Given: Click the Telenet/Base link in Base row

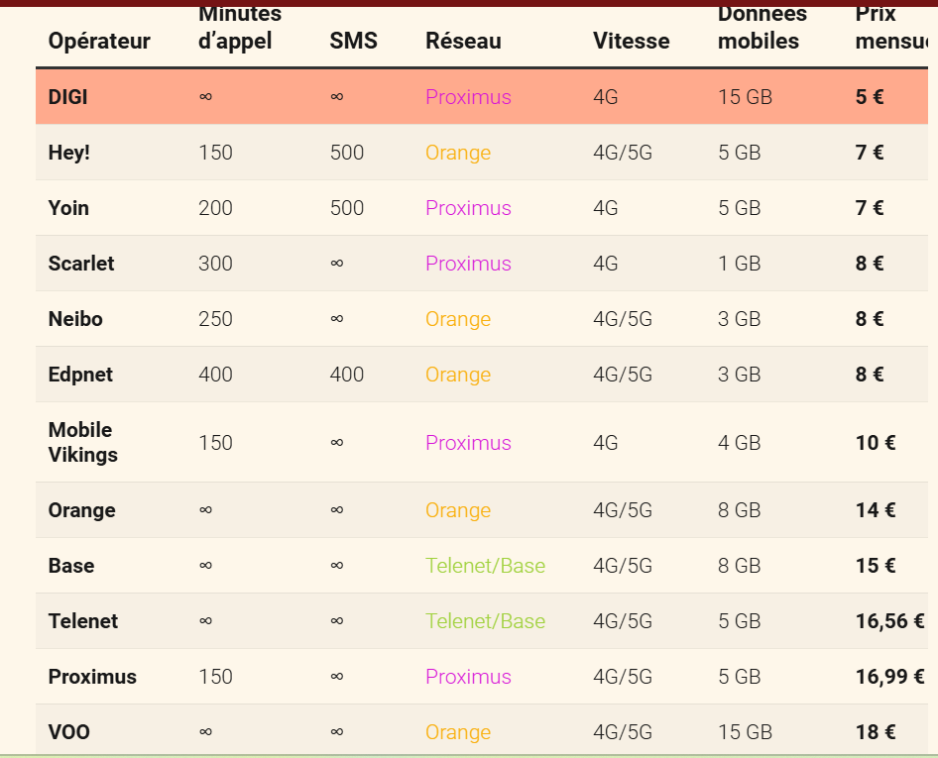Looking at the screenshot, I should [485, 566].
